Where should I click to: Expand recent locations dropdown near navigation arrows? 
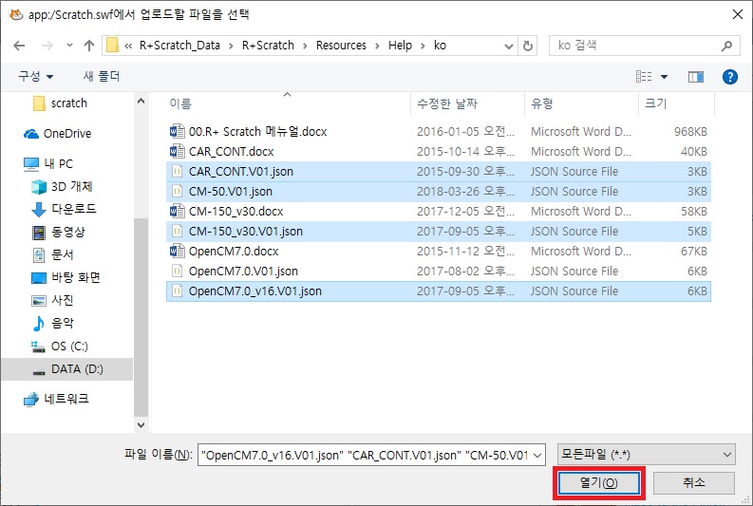[67, 46]
